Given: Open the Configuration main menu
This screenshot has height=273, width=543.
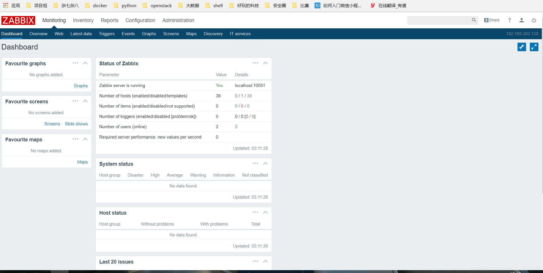Looking at the screenshot, I should click(x=140, y=20).
